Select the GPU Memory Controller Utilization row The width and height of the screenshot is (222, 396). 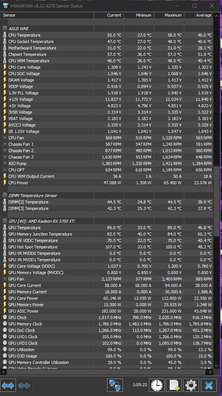coord(107,362)
